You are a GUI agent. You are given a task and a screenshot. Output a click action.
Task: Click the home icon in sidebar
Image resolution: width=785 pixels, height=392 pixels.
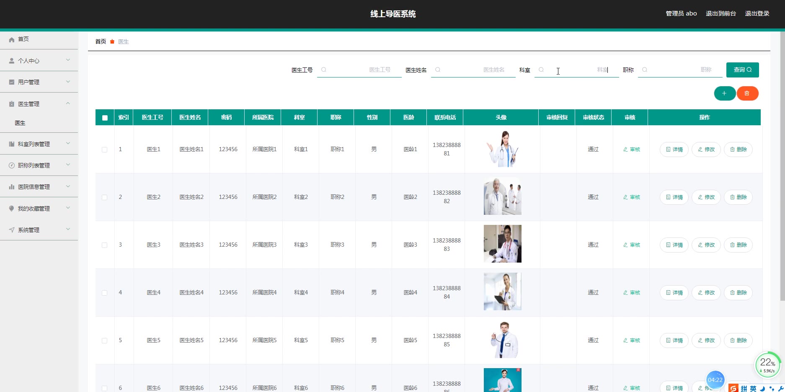(x=12, y=39)
